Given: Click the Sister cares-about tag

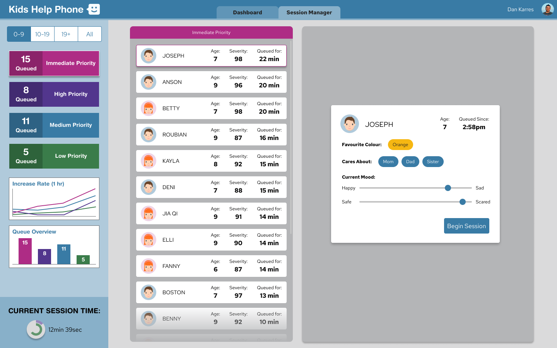Looking at the screenshot, I should tap(433, 162).
